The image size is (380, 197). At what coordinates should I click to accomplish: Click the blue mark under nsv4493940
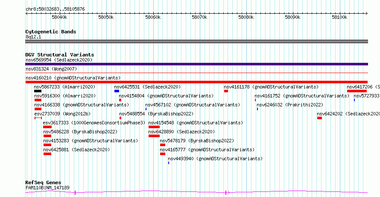[x=169, y=163]
